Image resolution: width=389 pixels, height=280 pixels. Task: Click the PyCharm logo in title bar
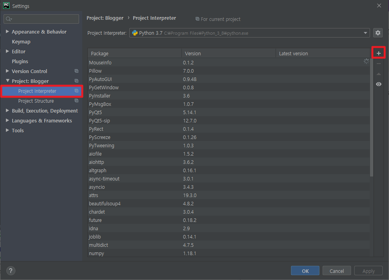click(6, 6)
